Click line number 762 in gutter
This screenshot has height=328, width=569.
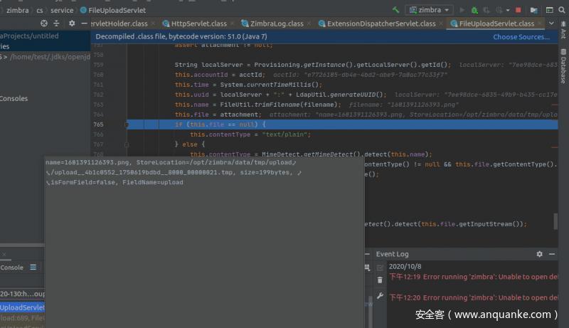click(98, 95)
